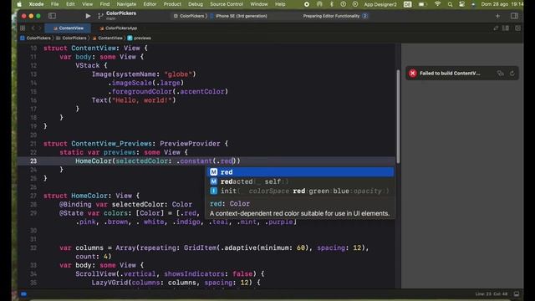Open the Bluetooth status menu
Screen dimensions: 535x301
click(331, 4)
